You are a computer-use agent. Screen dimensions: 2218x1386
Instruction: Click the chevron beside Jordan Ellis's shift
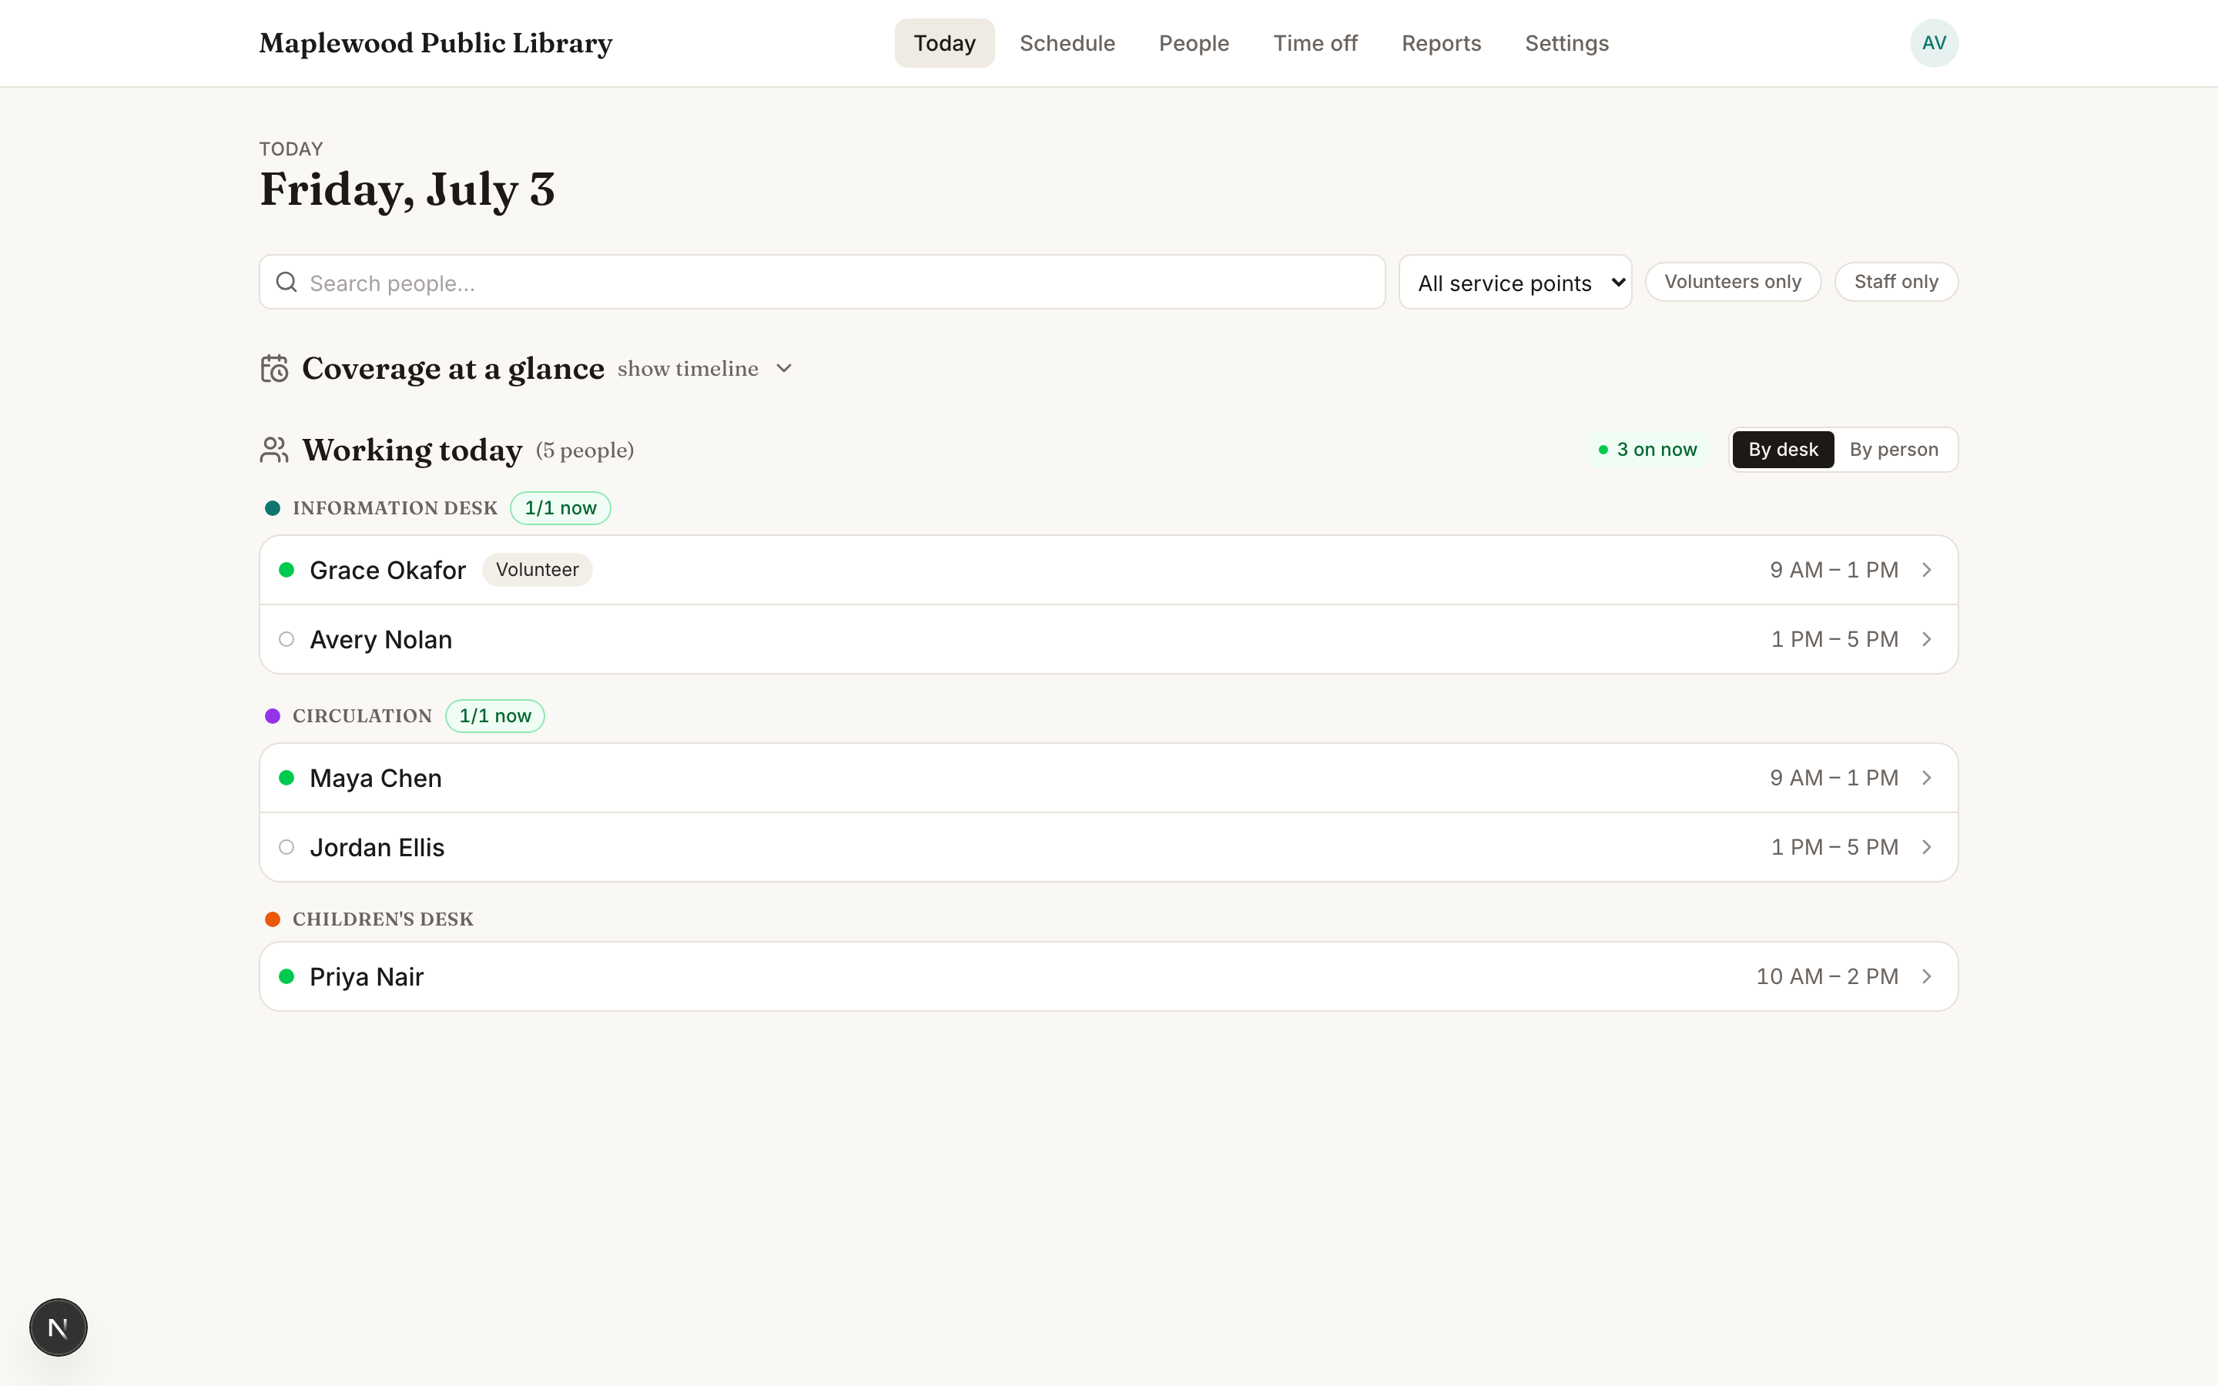tap(1927, 847)
